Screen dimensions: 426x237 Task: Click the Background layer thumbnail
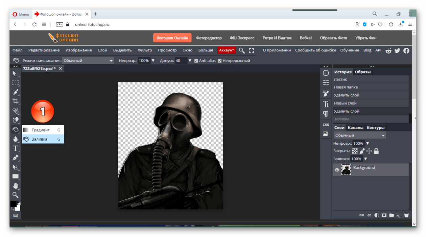click(x=346, y=170)
